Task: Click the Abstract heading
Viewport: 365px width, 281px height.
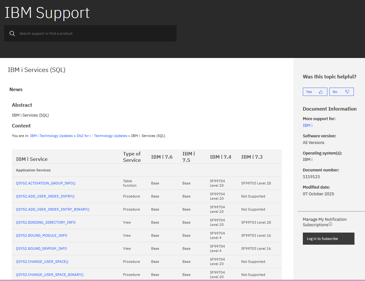Action: tap(22, 105)
